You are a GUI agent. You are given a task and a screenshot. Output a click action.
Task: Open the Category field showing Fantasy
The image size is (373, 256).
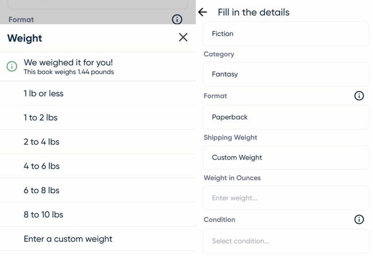click(286, 74)
